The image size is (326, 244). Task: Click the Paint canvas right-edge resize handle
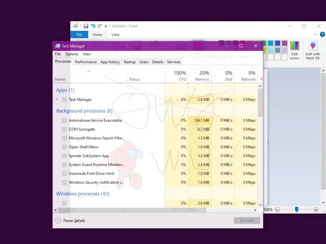[268, 143]
